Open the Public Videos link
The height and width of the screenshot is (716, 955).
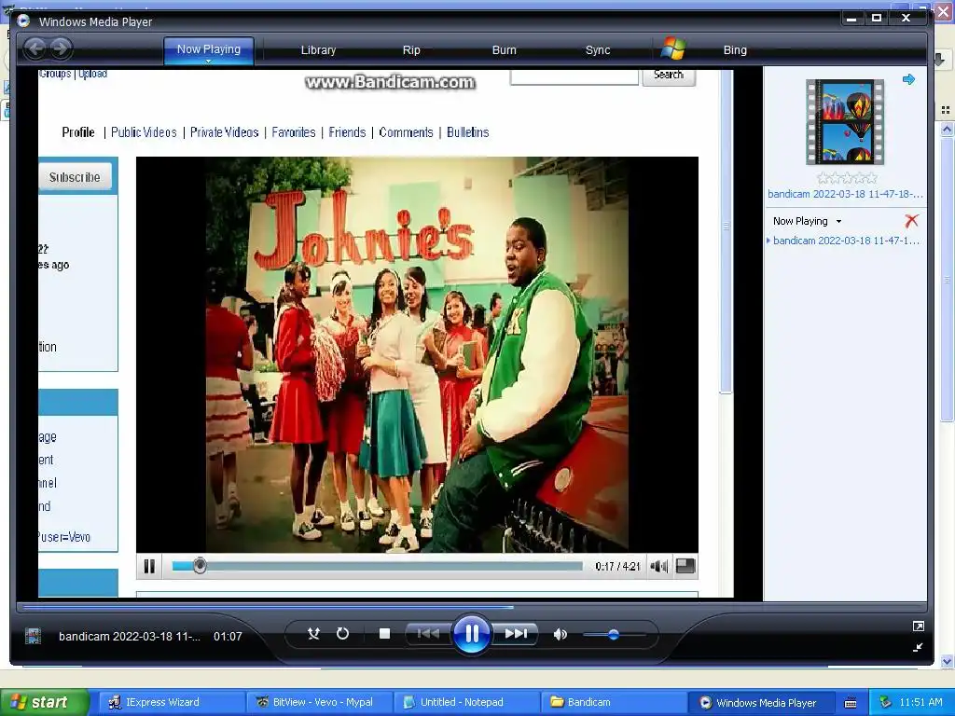pos(144,132)
